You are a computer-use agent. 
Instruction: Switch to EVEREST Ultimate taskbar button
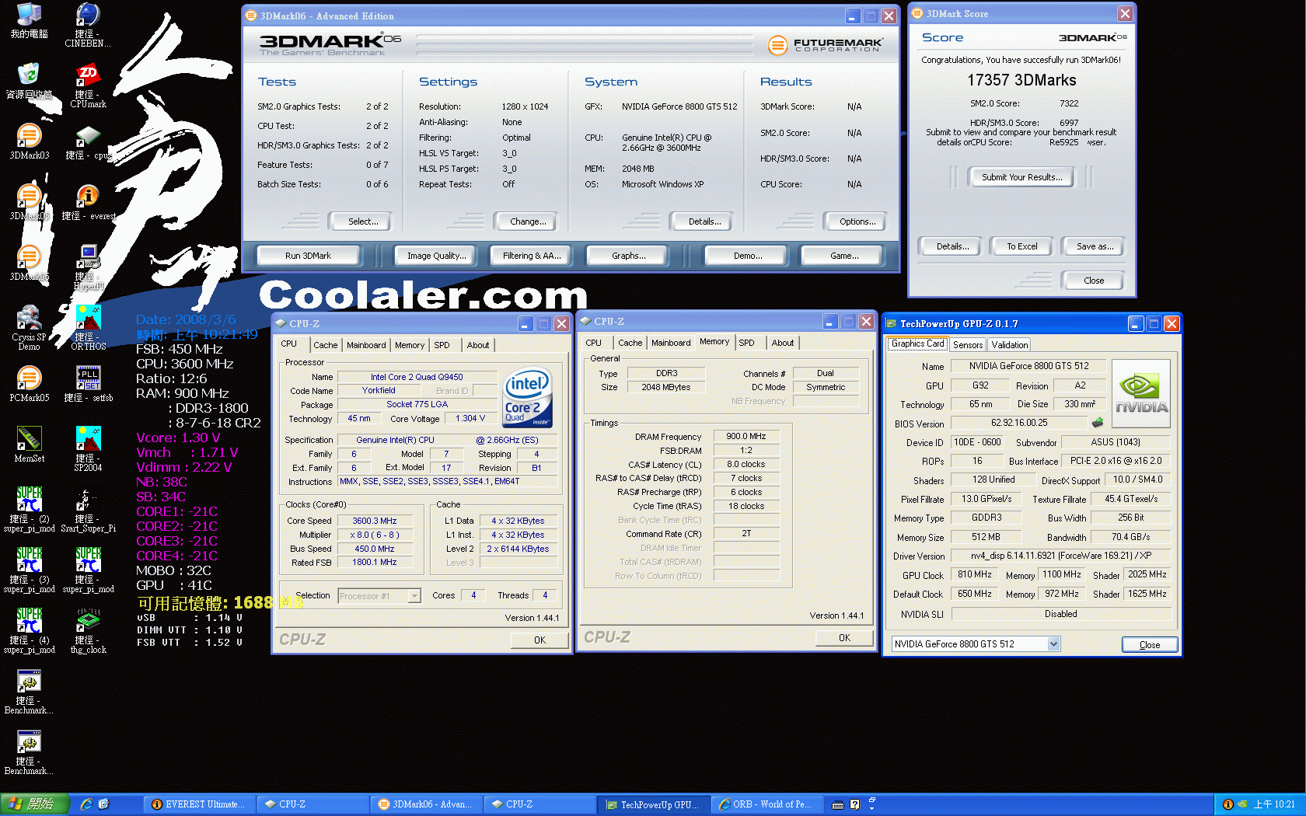tap(199, 804)
